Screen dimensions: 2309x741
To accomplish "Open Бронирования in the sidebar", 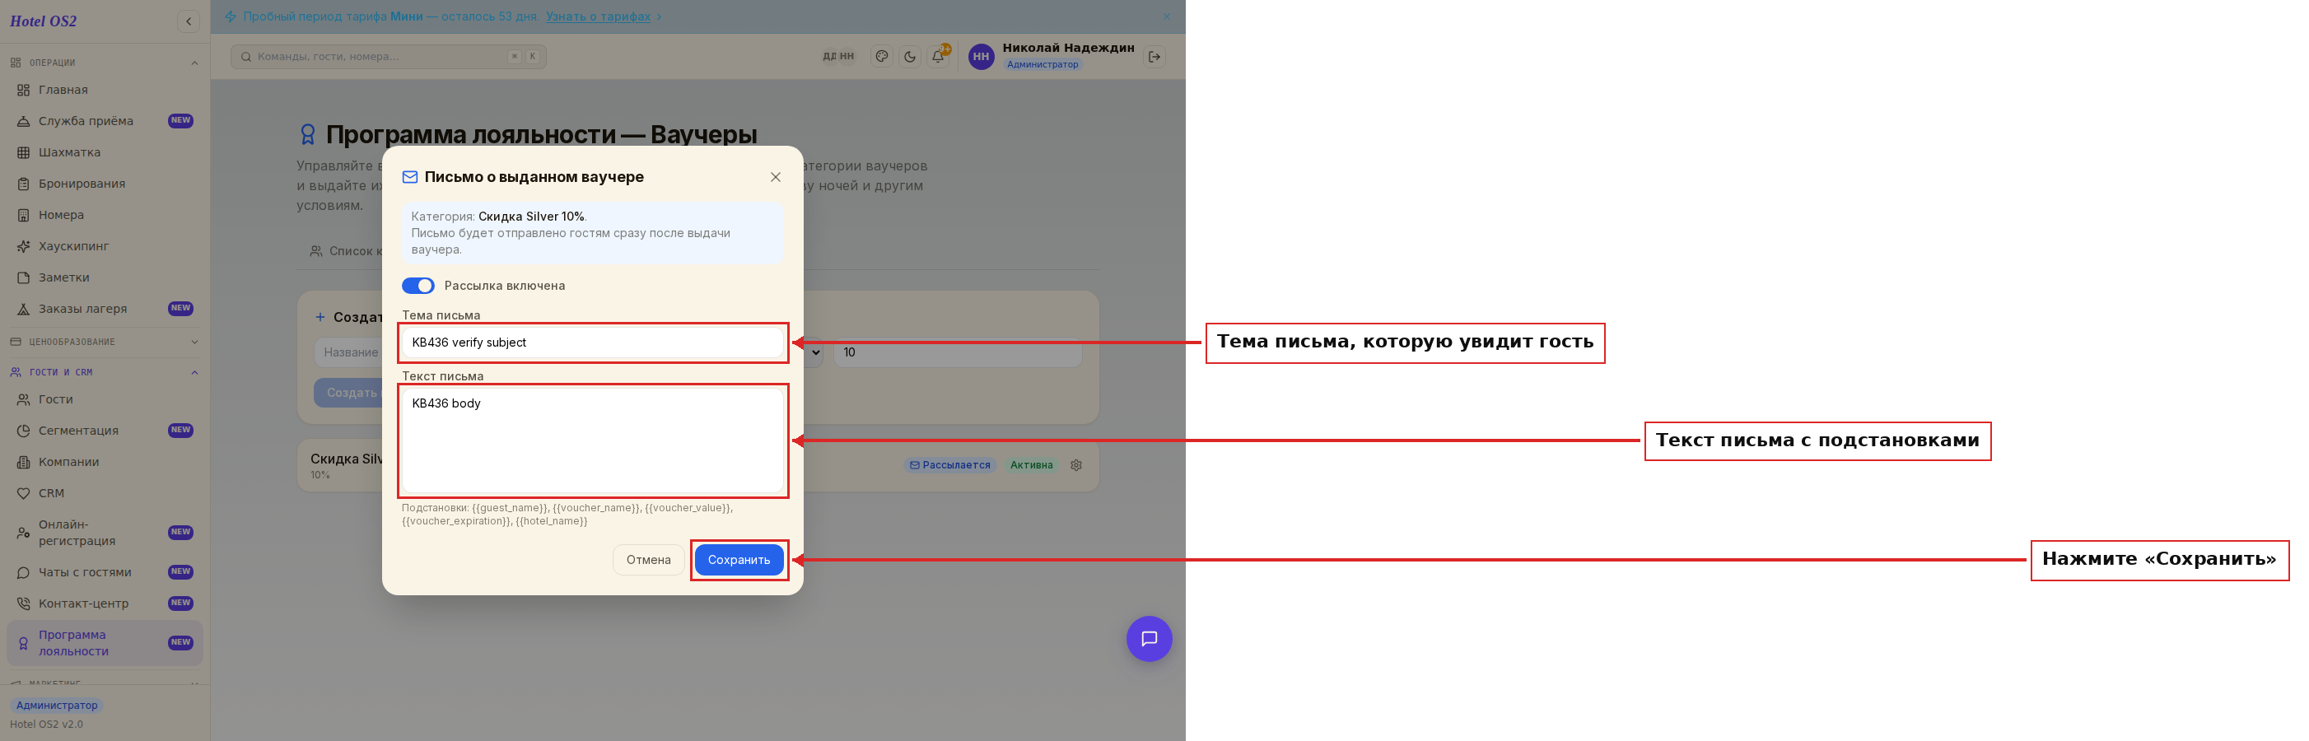I will 105,184.
